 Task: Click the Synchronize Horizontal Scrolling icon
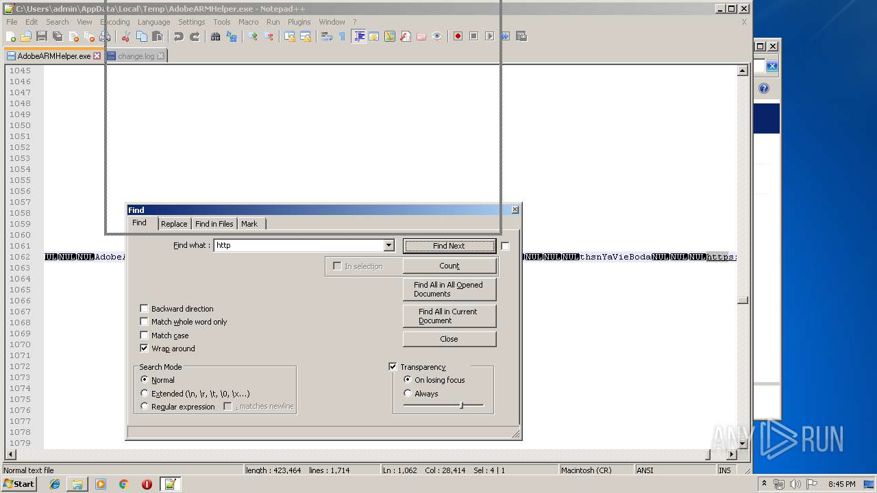(306, 36)
